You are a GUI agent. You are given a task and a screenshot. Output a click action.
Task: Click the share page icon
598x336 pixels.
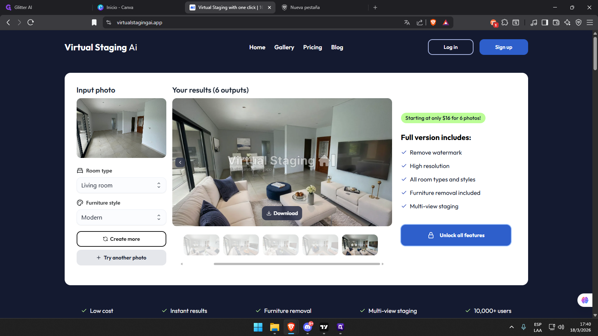[420, 22]
